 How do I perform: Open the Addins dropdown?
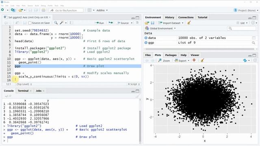(x=102, y=10)
